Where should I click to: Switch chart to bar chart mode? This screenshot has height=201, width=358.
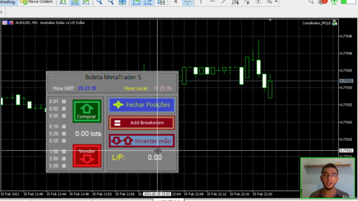point(63,2)
